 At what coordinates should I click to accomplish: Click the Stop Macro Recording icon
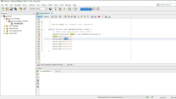click(102, 17)
